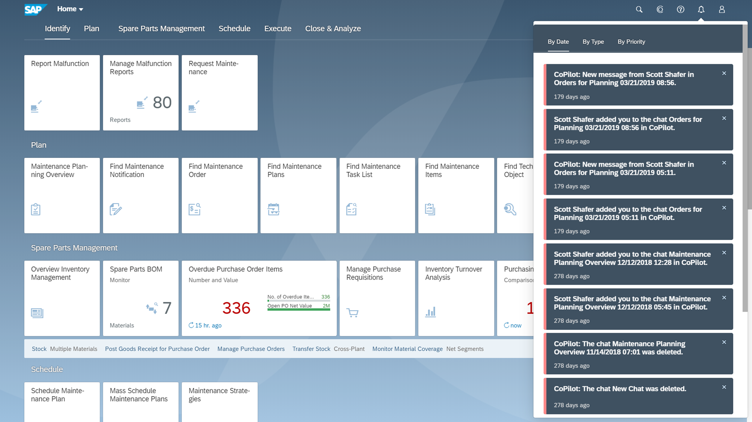Open the Schedule menu item
The image size is (752, 422).
click(235, 28)
